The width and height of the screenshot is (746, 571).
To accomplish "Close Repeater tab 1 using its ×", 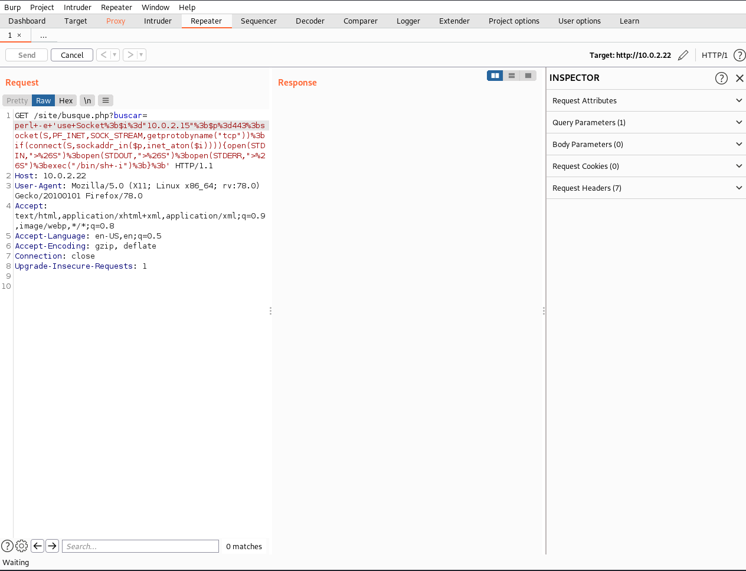I will pos(19,35).
